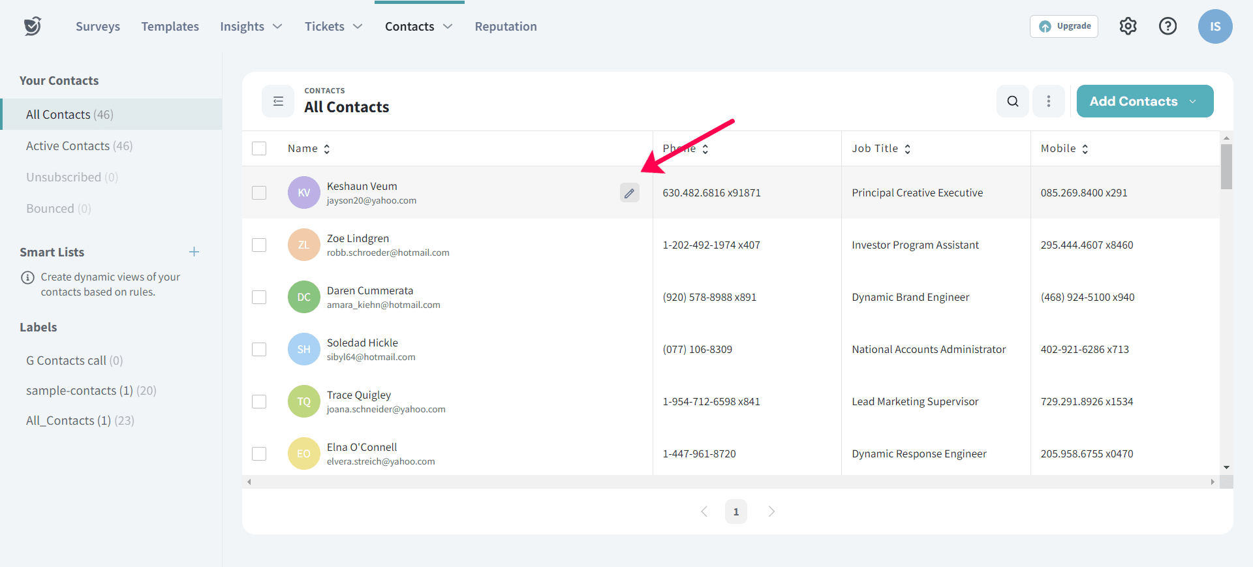Click the vertical scrollbar of the contacts table
The image size is (1253, 567).
coord(1226,168)
